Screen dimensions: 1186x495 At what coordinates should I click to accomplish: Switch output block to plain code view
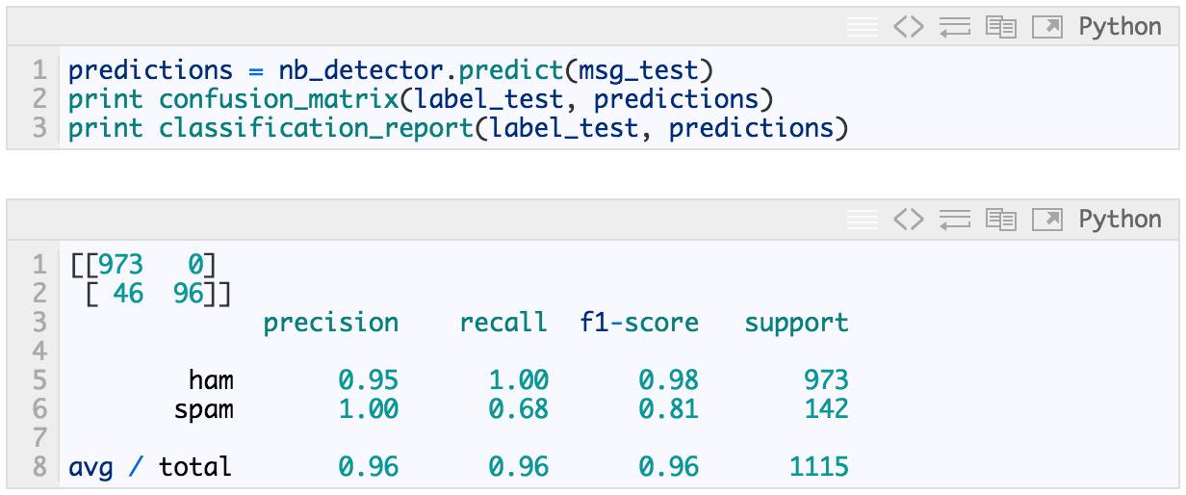[908, 220]
